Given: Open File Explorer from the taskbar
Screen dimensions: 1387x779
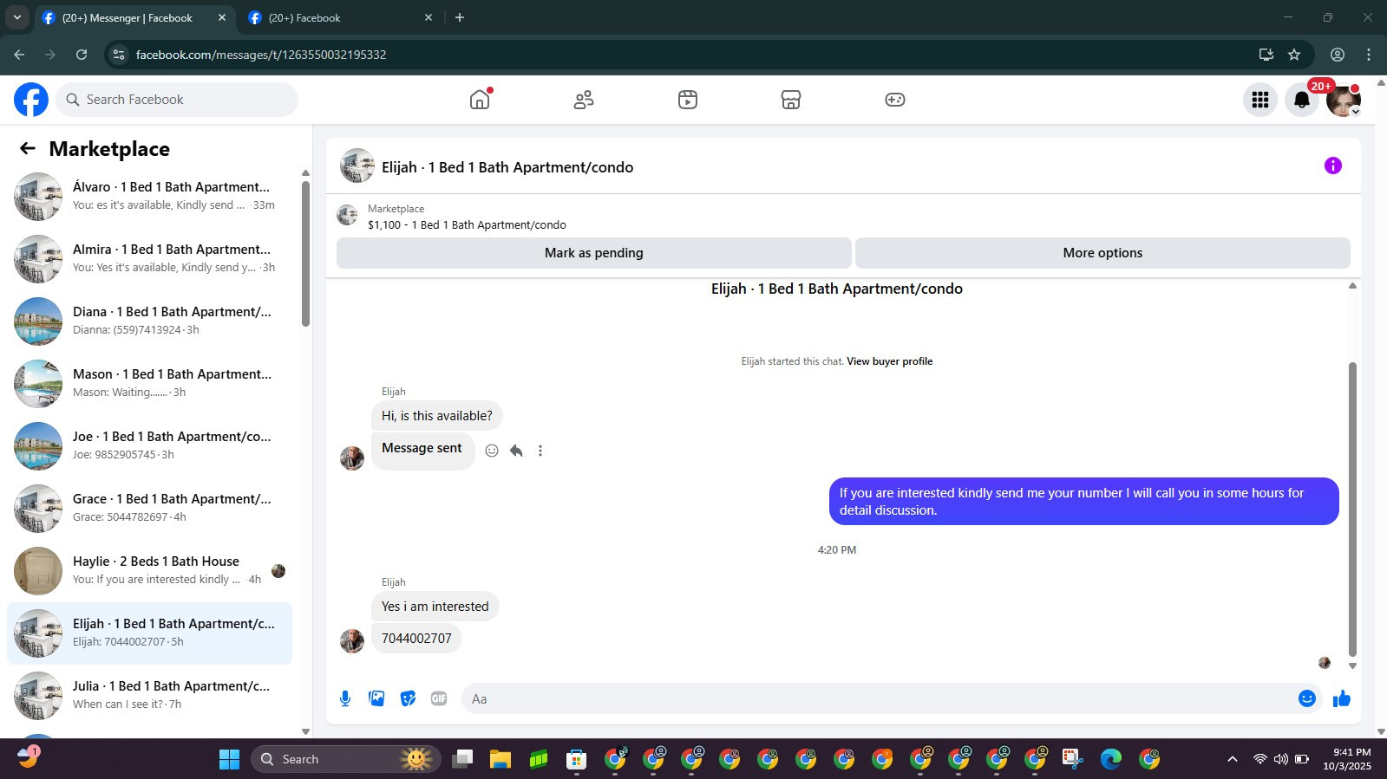Looking at the screenshot, I should tap(500, 760).
